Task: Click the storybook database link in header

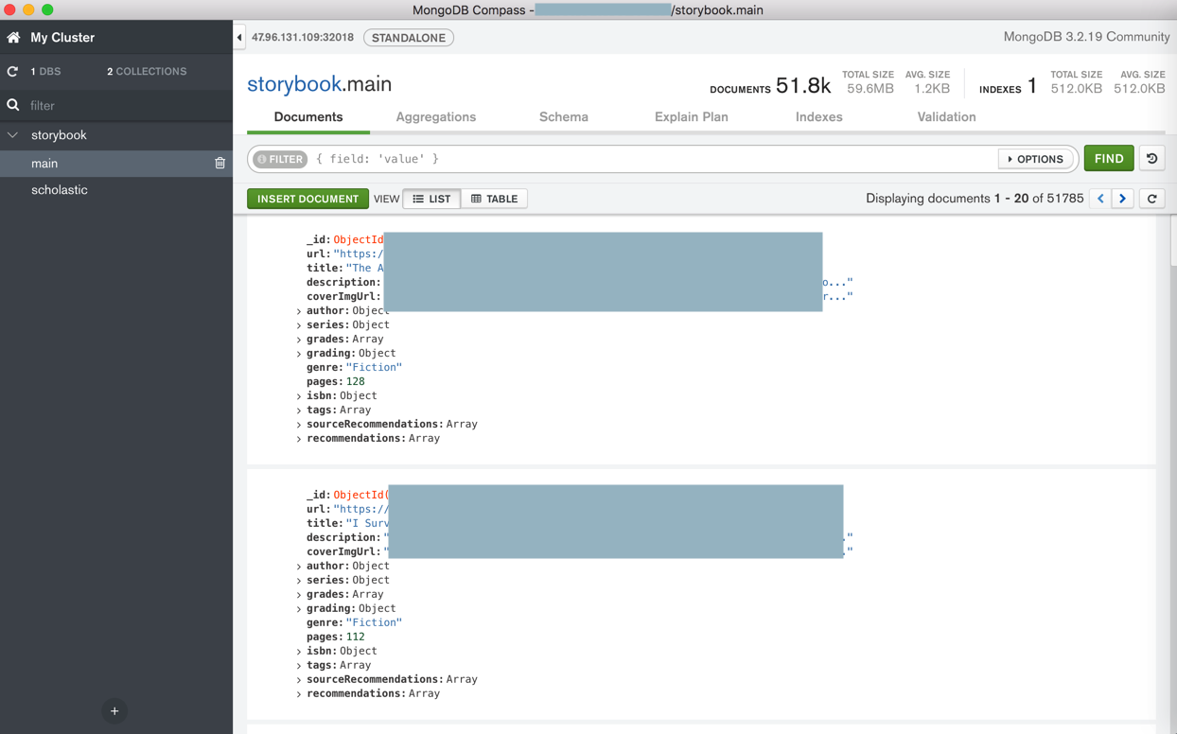Action: (x=294, y=84)
